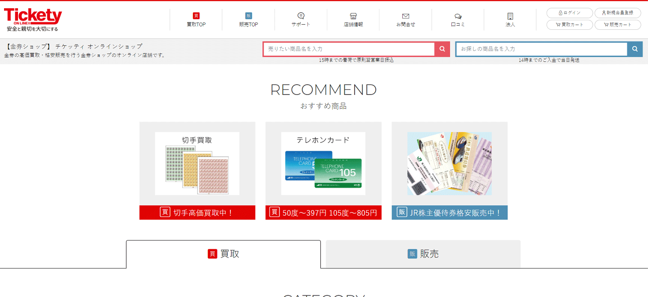Open the 法人 building icon
This screenshot has width=648, height=297.
pyautogui.click(x=510, y=16)
